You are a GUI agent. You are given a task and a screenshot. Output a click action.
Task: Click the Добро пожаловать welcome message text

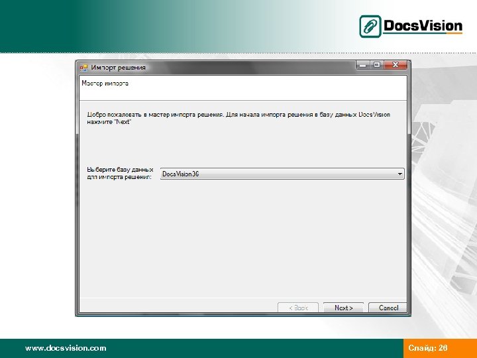click(x=238, y=118)
